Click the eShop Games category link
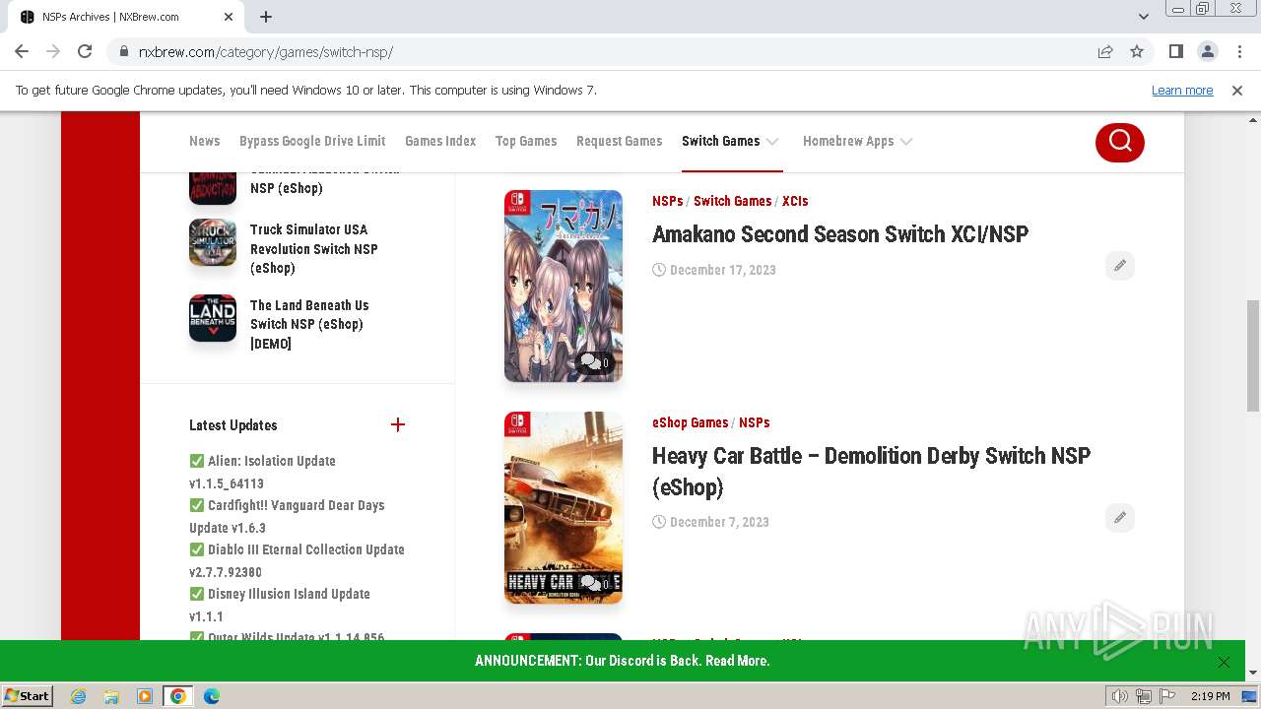The width and height of the screenshot is (1261, 709). (690, 422)
